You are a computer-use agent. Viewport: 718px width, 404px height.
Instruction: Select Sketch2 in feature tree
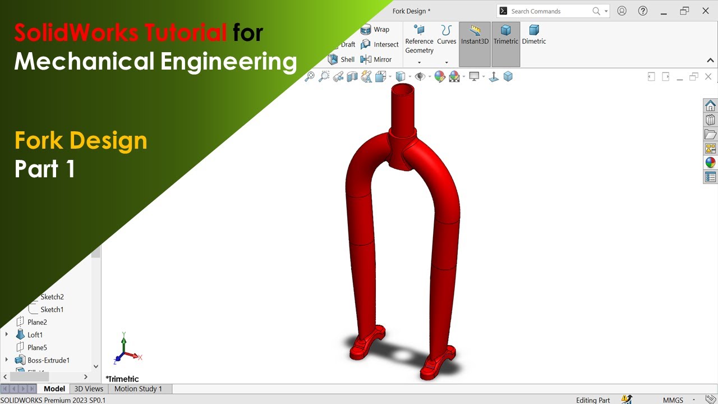pyautogui.click(x=52, y=297)
